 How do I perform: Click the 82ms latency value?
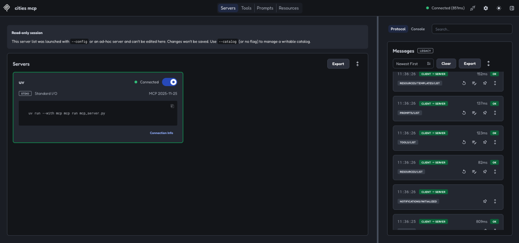point(483,163)
